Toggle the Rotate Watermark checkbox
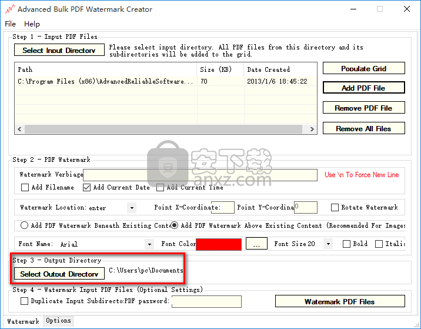 pyautogui.click(x=335, y=208)
